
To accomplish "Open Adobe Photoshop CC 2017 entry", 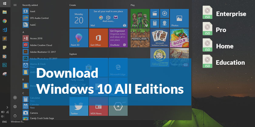I will (39, 59).
